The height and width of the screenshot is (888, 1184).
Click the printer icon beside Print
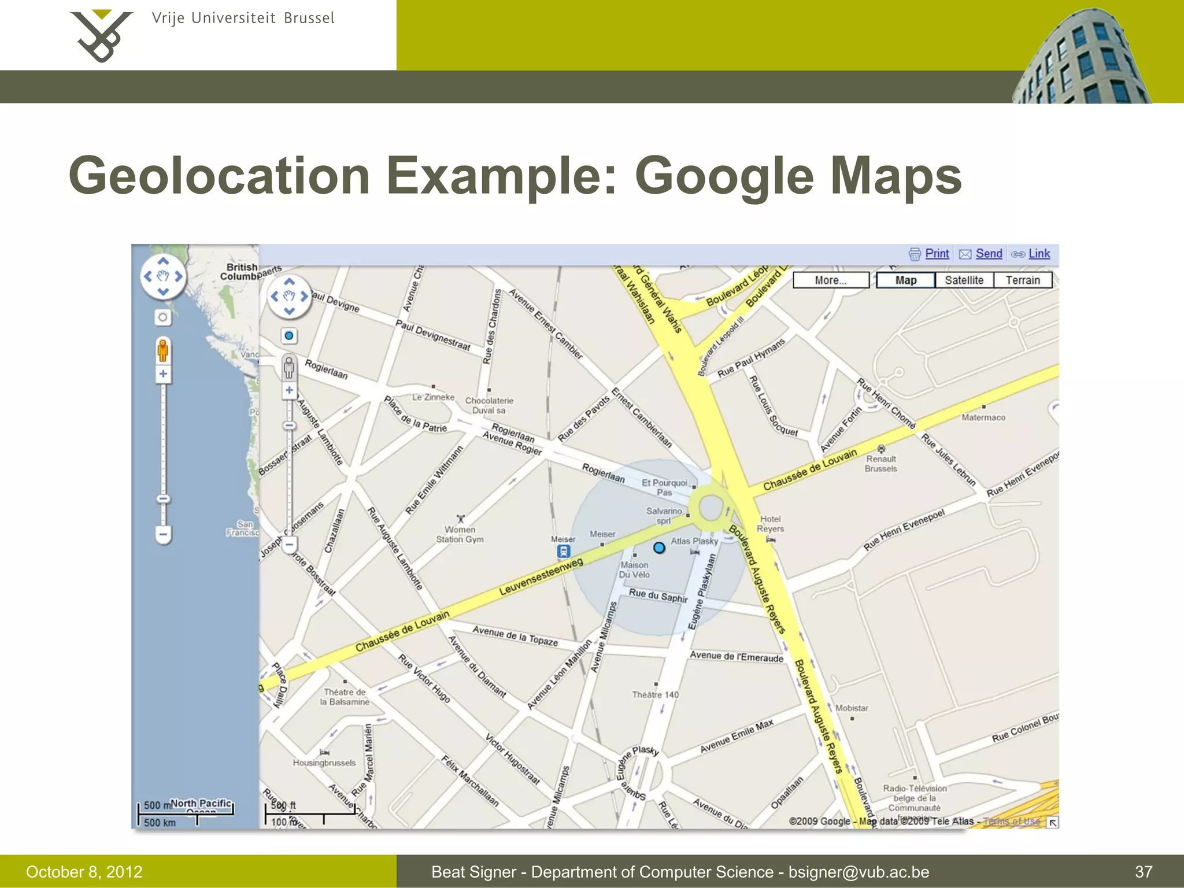coord(915,254)
